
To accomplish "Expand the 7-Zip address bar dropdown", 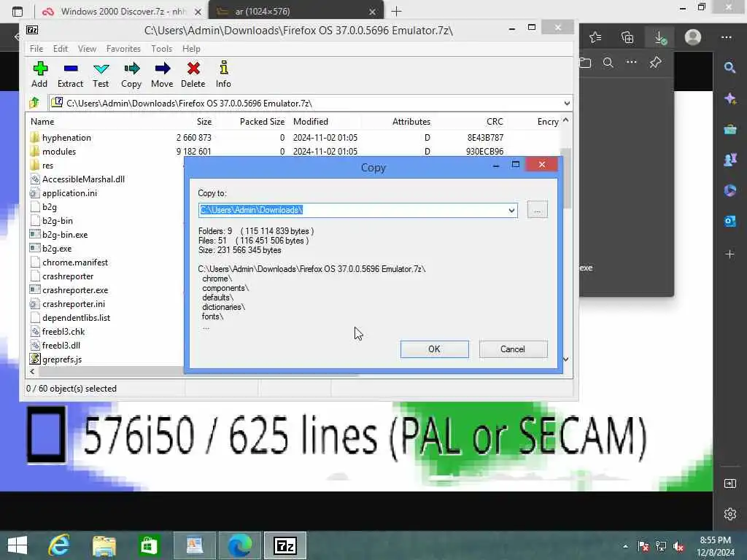I will coord(566,103).
